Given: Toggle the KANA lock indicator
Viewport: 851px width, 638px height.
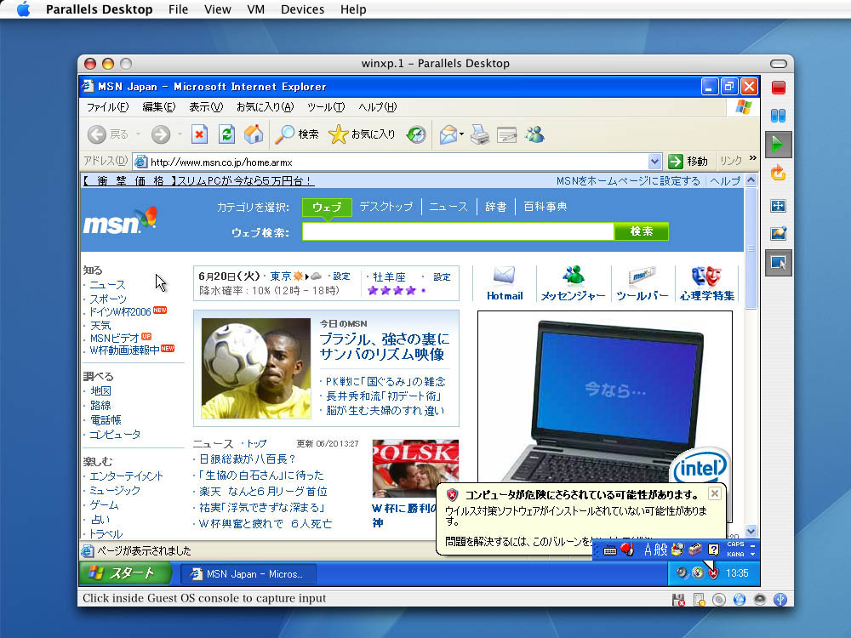Looking at the screenshot, I should pyautogui.click(x=735, y=555).
